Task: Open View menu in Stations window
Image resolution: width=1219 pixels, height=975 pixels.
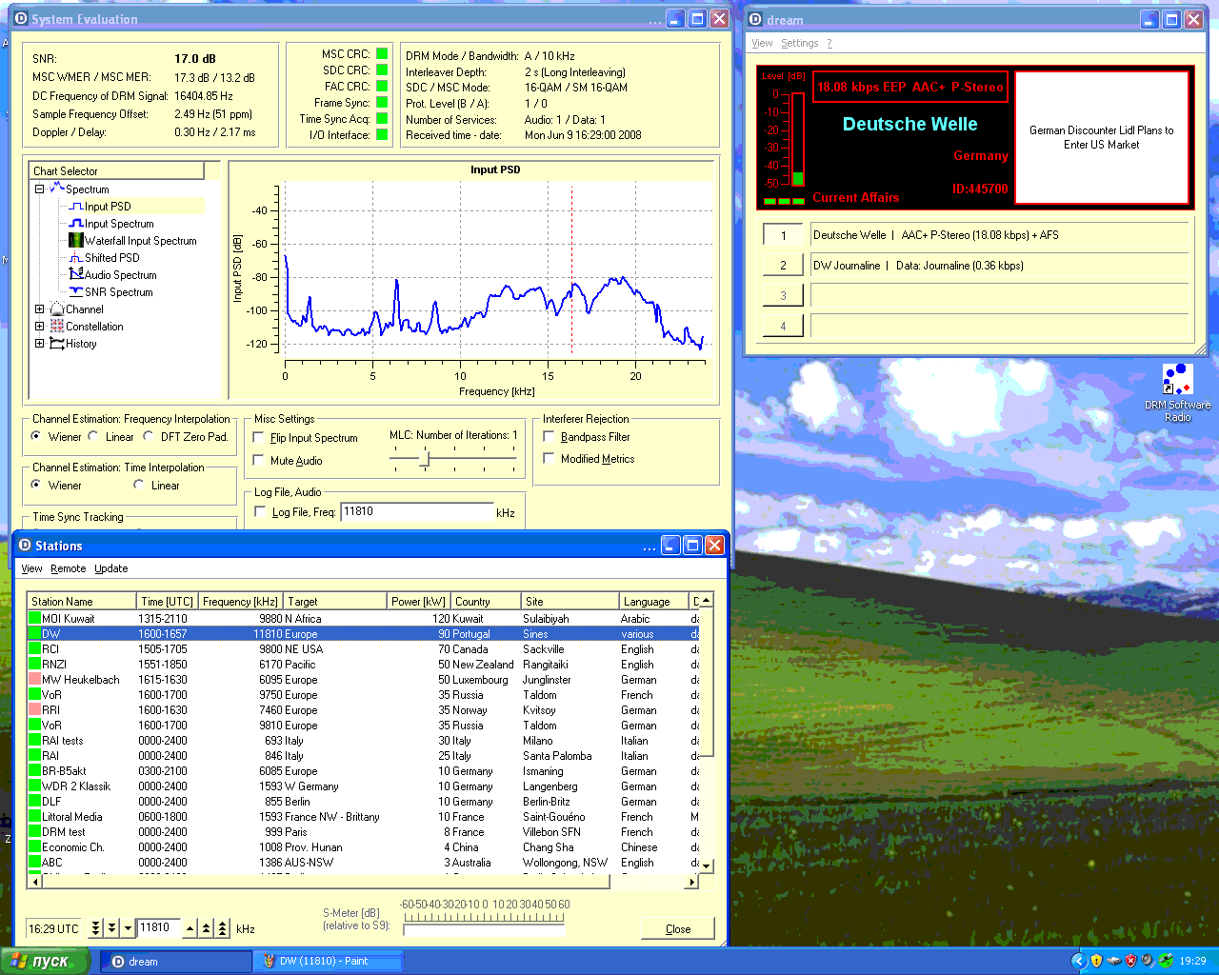Action: coord(31,568)
